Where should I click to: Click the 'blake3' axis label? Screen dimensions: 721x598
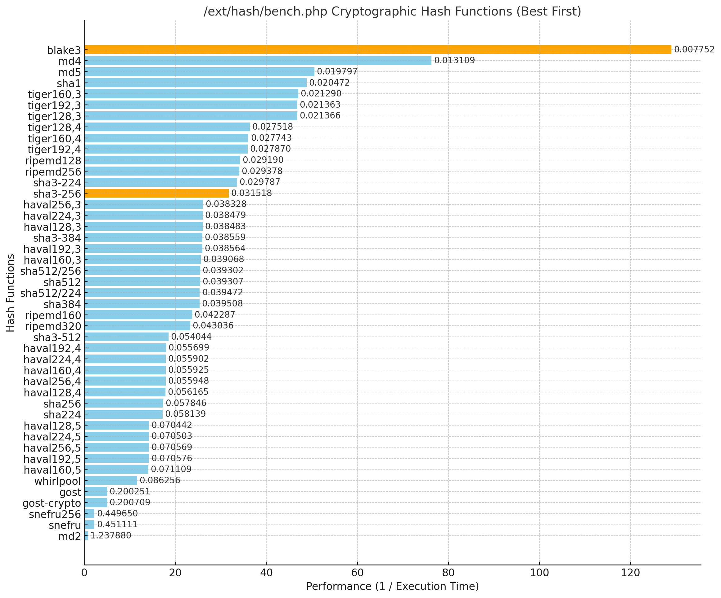coord(64,50)
